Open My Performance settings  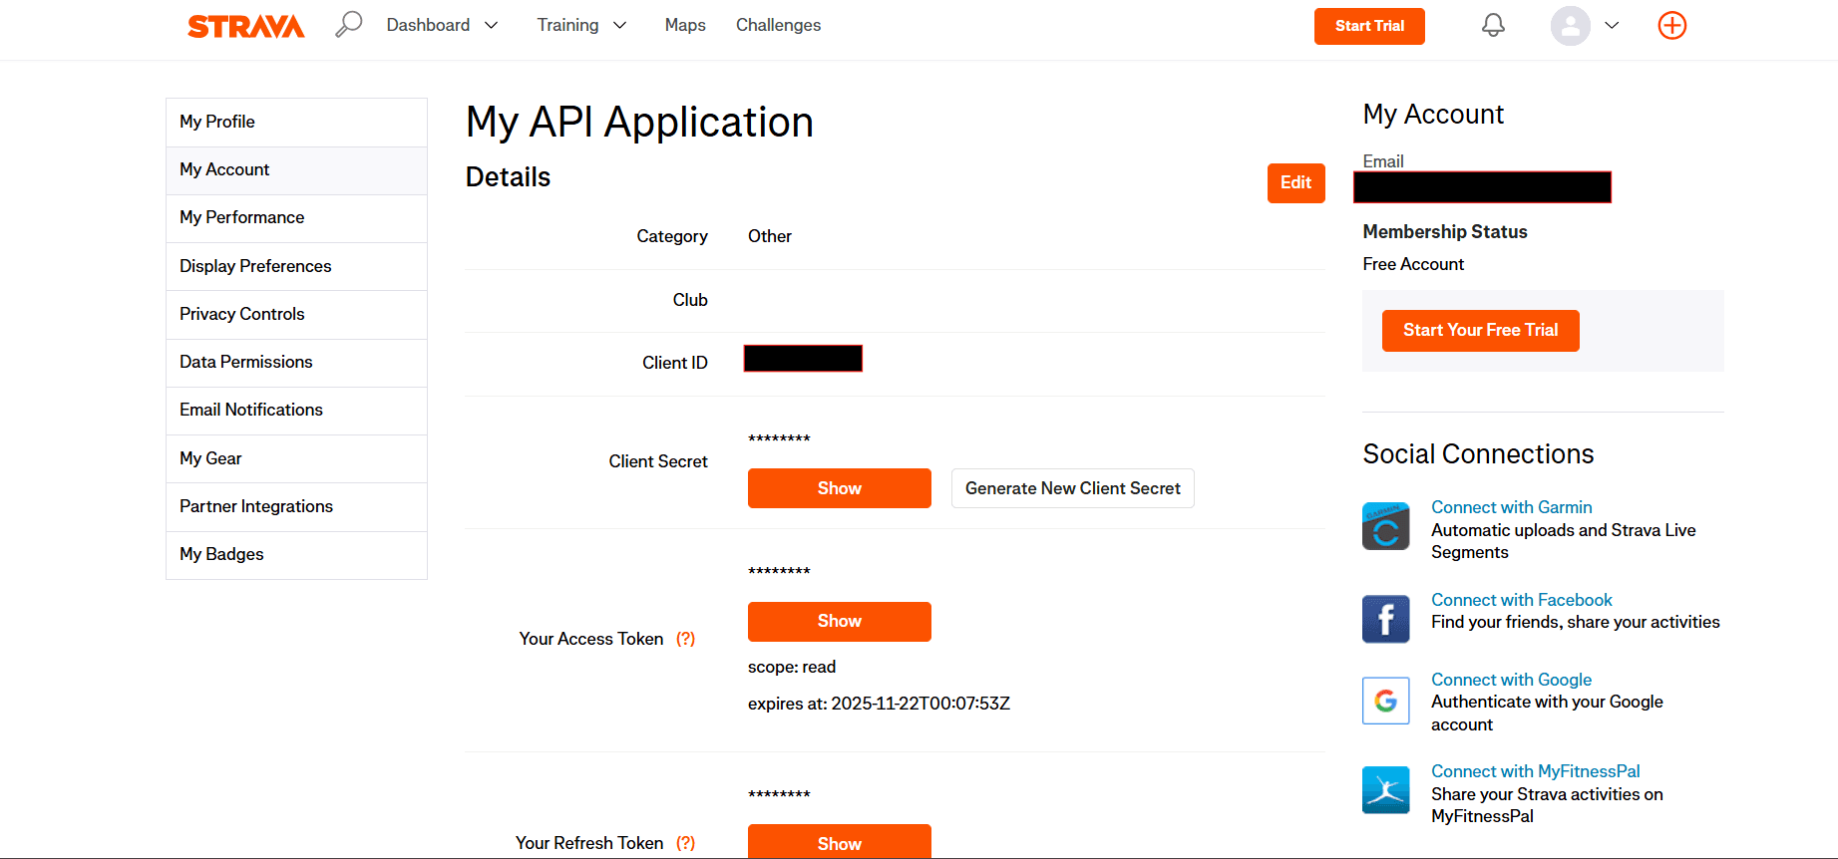(x=297, y=218)
